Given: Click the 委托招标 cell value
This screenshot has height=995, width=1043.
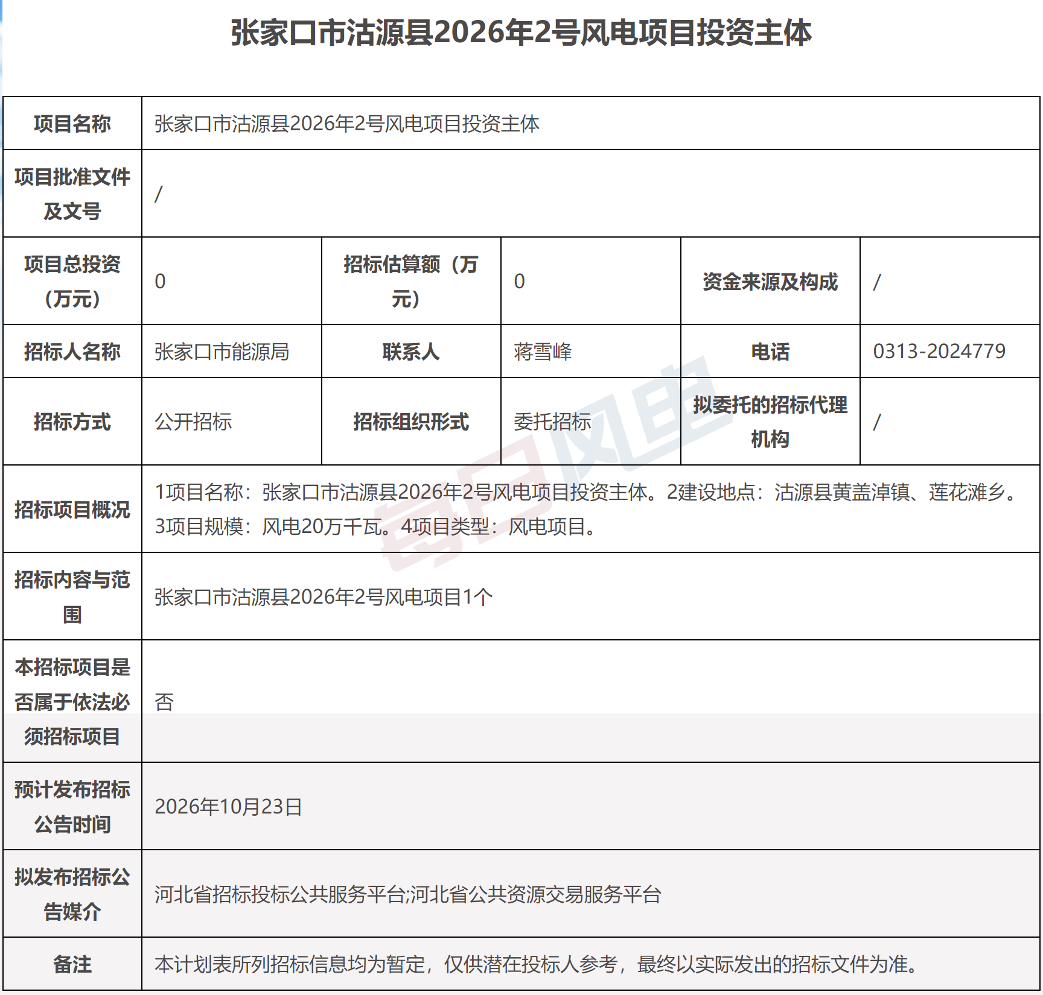Looking at the screenshot, I should 552,422.
